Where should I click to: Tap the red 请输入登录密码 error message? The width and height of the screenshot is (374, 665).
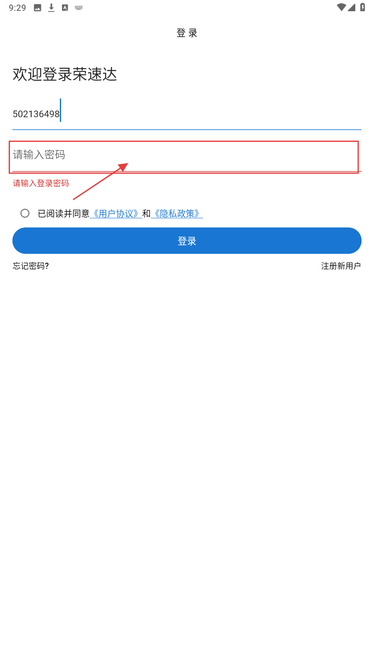point(41,183)
